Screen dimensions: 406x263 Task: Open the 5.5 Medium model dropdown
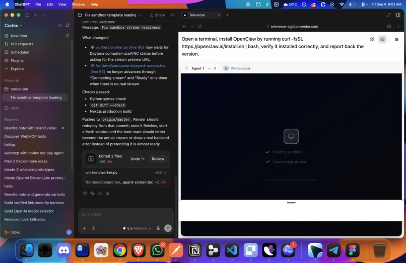click(137, 228)
